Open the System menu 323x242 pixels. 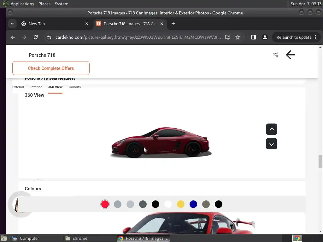click(x=62, y=4)
